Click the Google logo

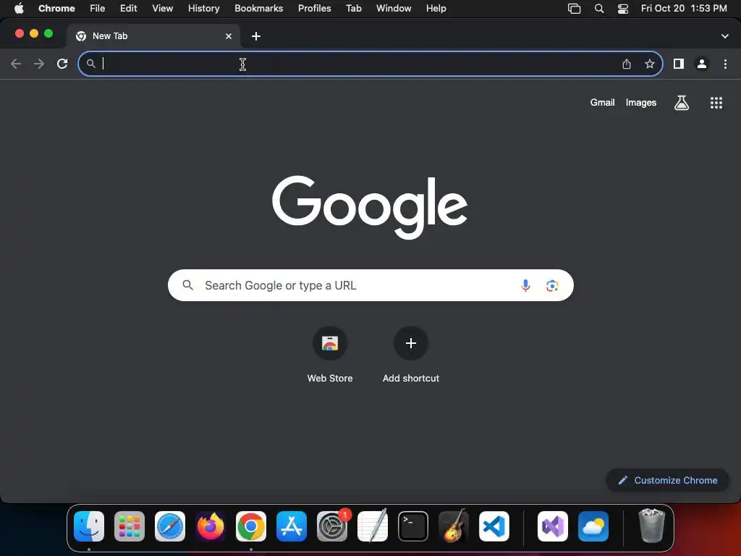point(370,207)
